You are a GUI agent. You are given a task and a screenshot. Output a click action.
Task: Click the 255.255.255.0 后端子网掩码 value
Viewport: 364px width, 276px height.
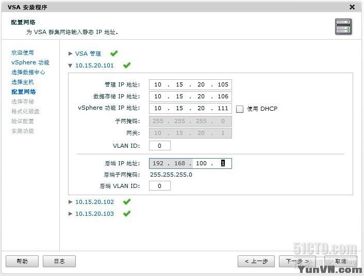coord(171,175)
